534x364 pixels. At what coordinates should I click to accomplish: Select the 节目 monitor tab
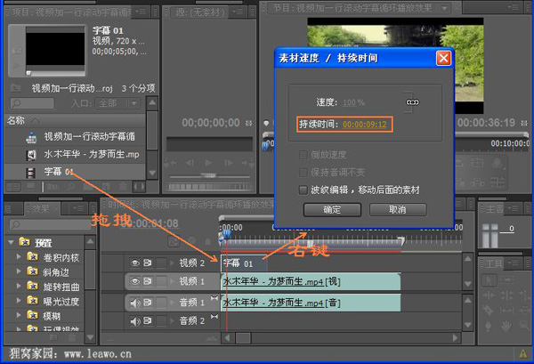[x=352, y=8]
